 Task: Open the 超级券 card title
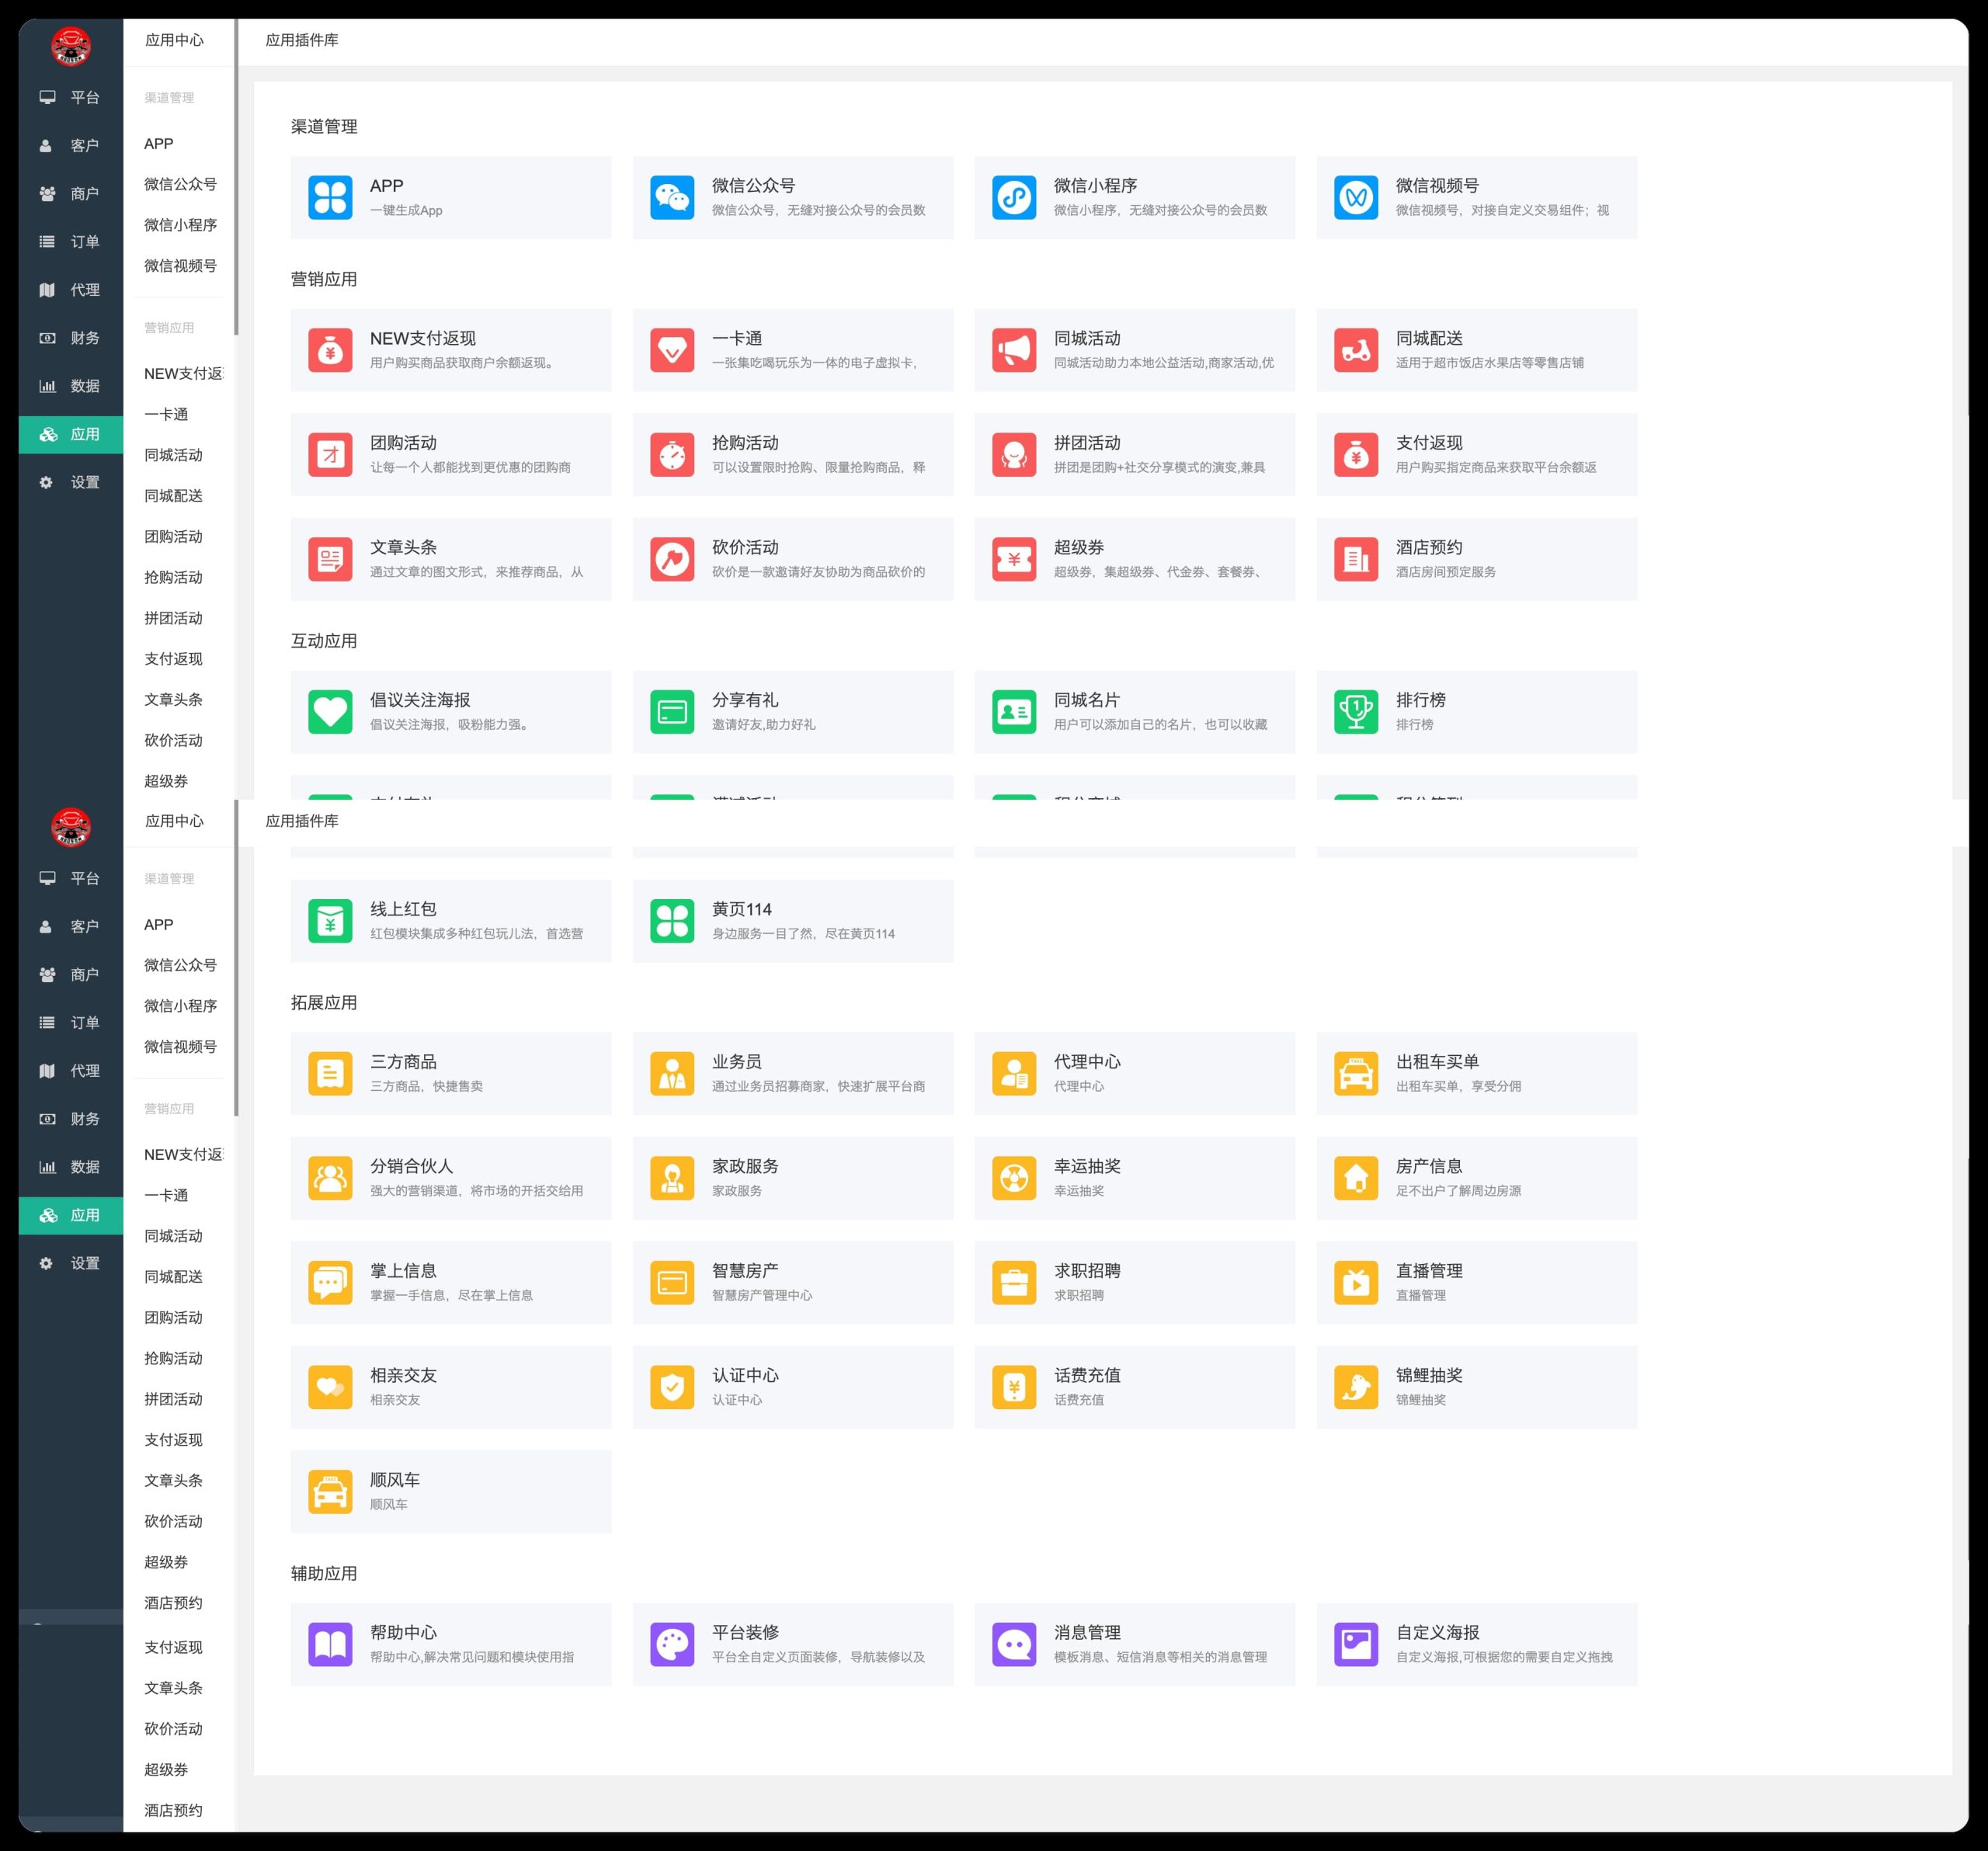tap(1078, 547)
